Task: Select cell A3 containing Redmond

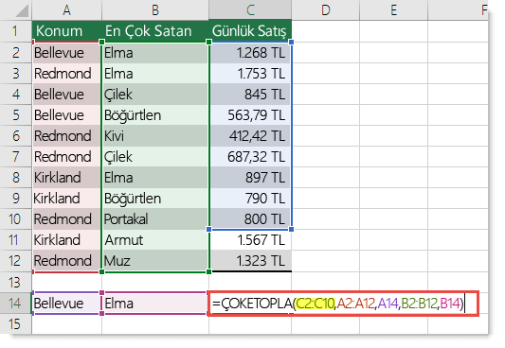Action: [x=66, y=74]
